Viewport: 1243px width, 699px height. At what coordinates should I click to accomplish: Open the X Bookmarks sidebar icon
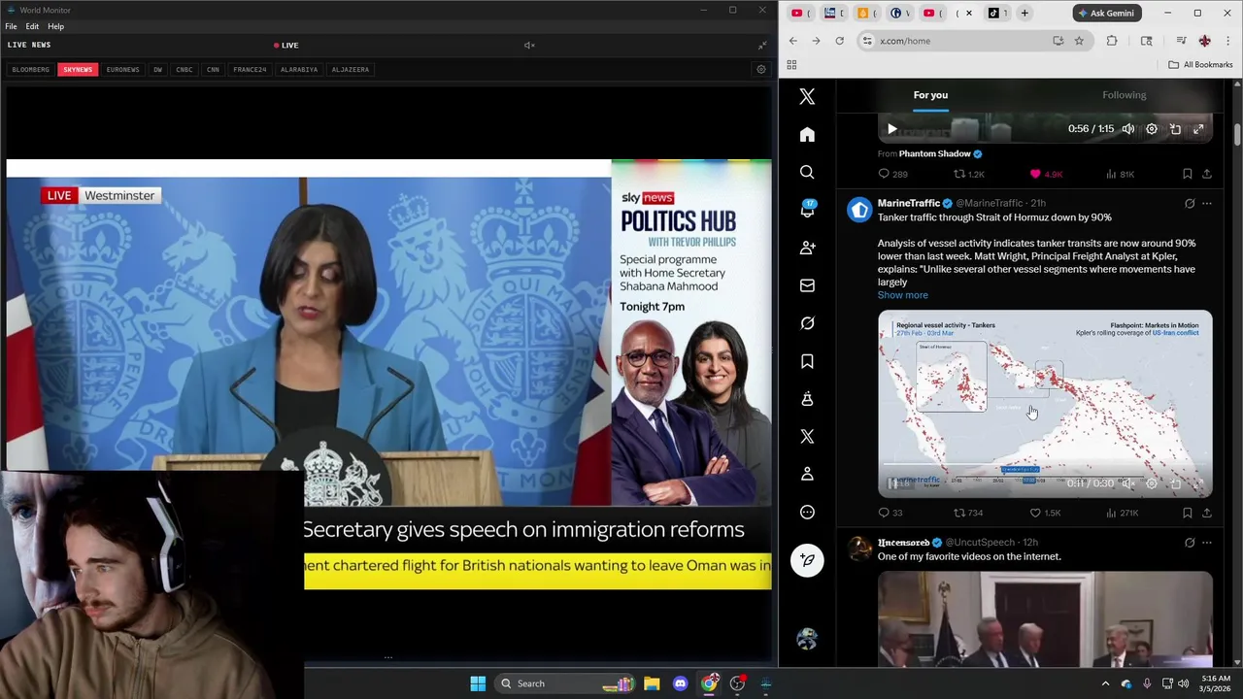[807, 361]
